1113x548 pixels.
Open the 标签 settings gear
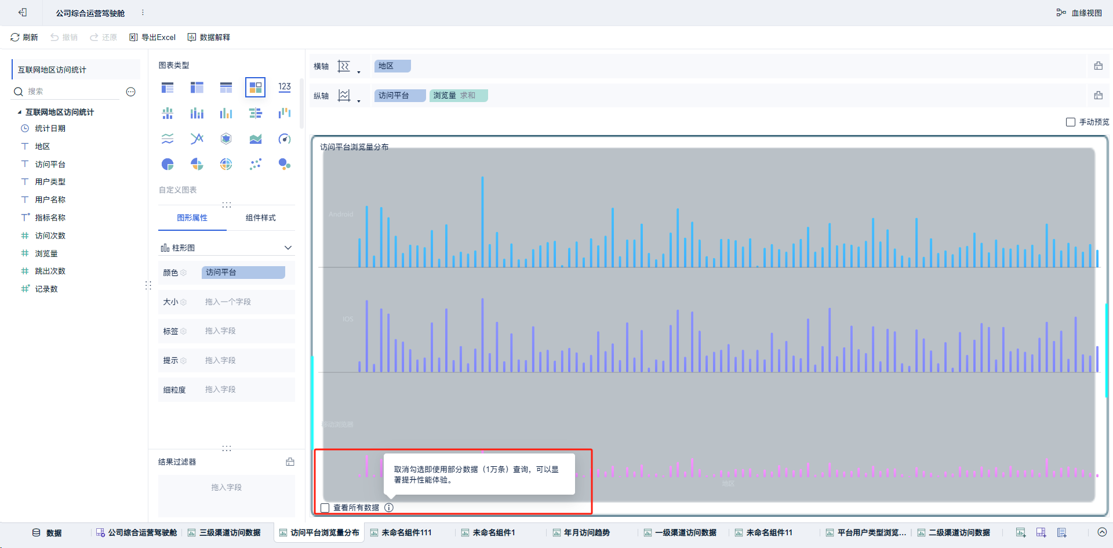(184, 331)
